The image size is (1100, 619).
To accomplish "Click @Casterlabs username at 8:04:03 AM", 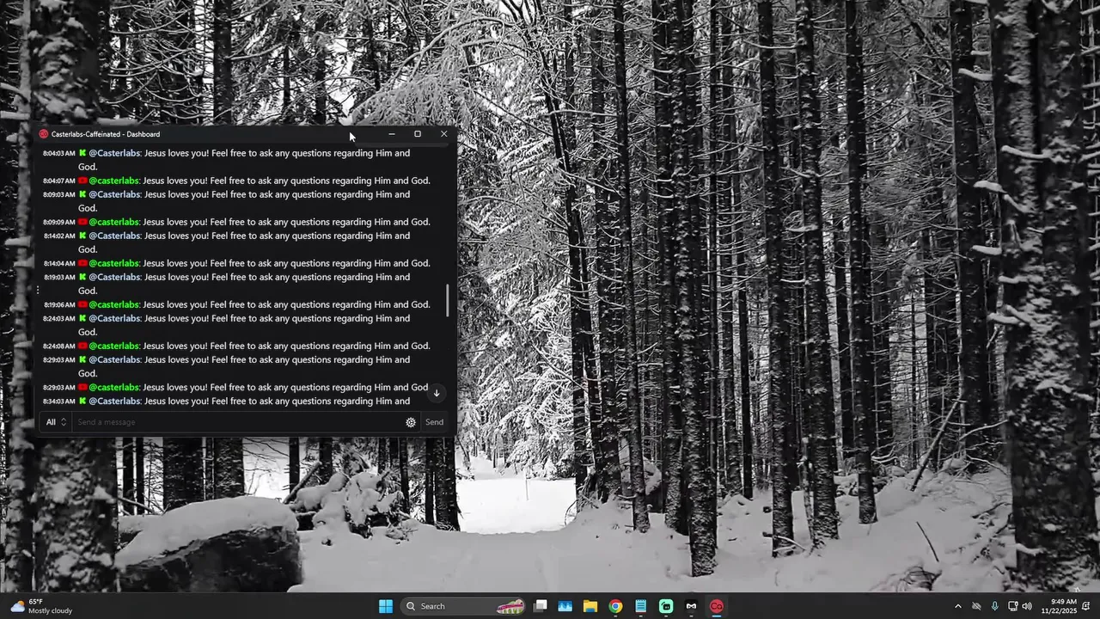I will pos(114,153).
